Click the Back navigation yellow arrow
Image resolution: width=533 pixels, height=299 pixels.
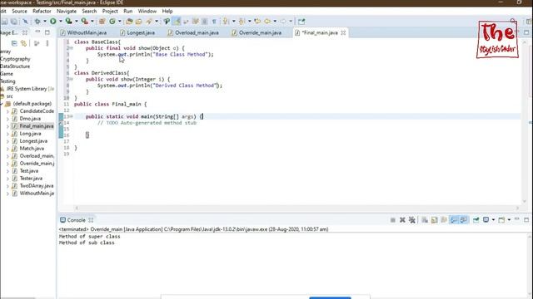(267, 21)
